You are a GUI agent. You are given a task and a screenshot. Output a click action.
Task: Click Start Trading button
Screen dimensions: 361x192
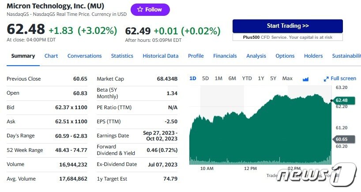click(x=287, y=26)
